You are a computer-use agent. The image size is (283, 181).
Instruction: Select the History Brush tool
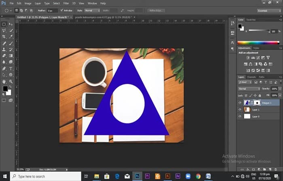[x=11, y=49]
